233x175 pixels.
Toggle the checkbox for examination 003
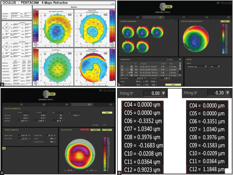click(122, 73)
